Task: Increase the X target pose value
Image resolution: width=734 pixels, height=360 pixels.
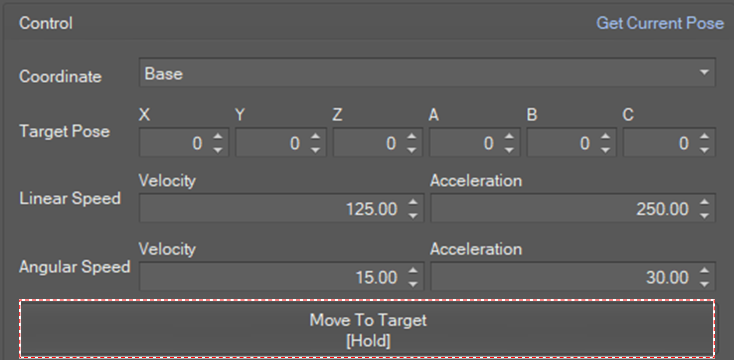Action: click(217, 137)
